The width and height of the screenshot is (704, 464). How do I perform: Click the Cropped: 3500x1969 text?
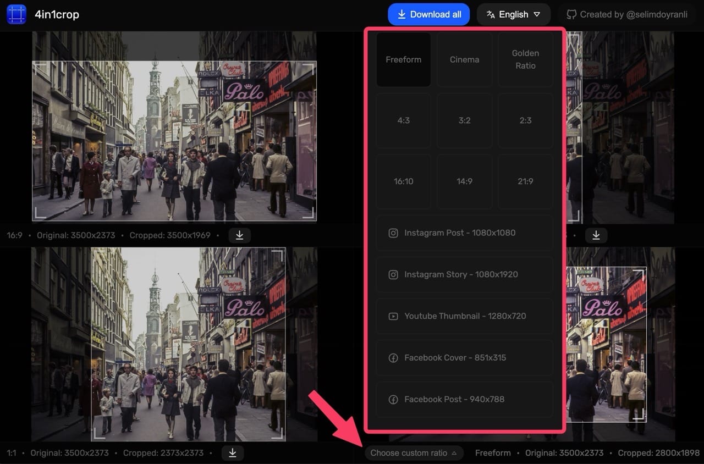tap(170, 235)
